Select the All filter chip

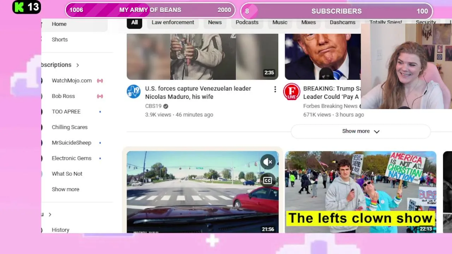tap(135, 23)
